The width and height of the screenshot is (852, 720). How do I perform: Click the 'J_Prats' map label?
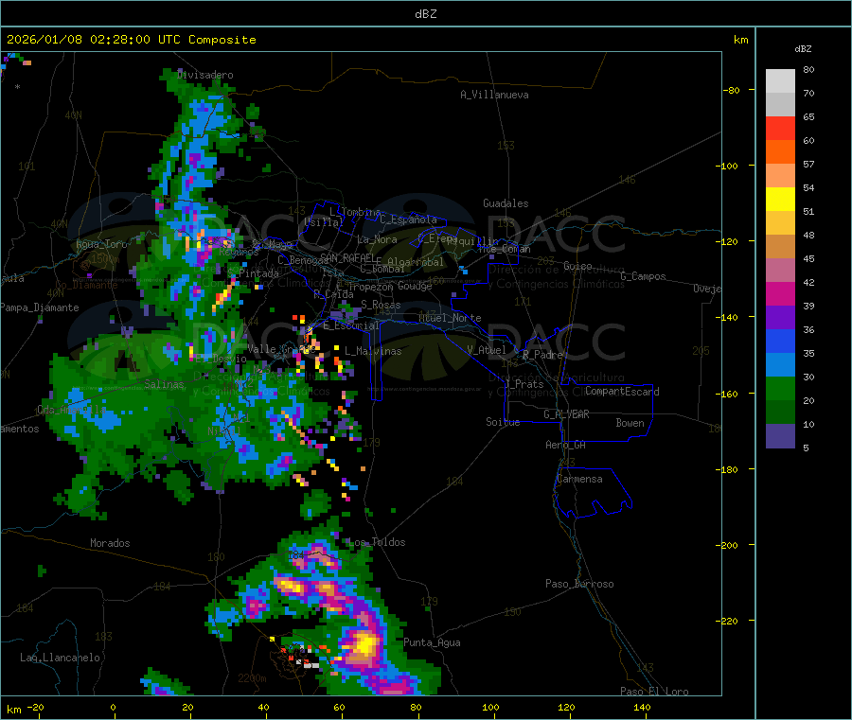524,384
